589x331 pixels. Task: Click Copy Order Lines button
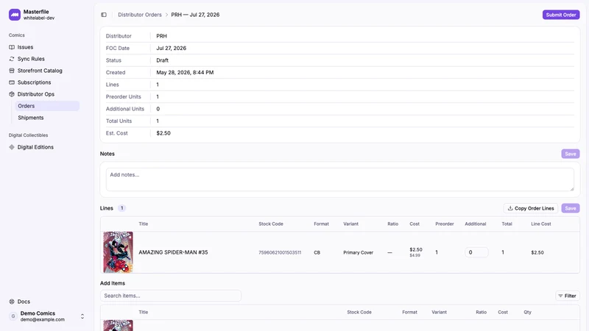point(530,208)
